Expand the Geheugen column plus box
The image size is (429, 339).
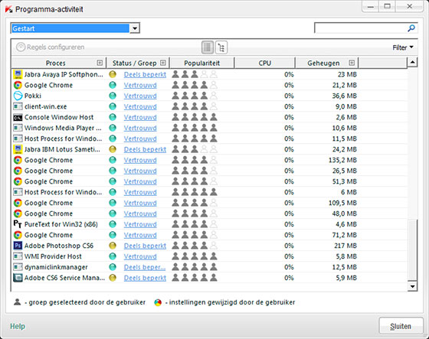click(352, 63)
